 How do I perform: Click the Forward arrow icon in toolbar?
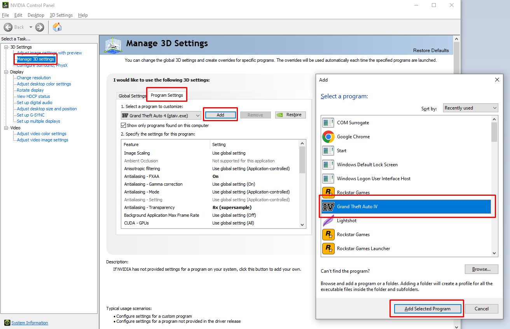point(40,27)
